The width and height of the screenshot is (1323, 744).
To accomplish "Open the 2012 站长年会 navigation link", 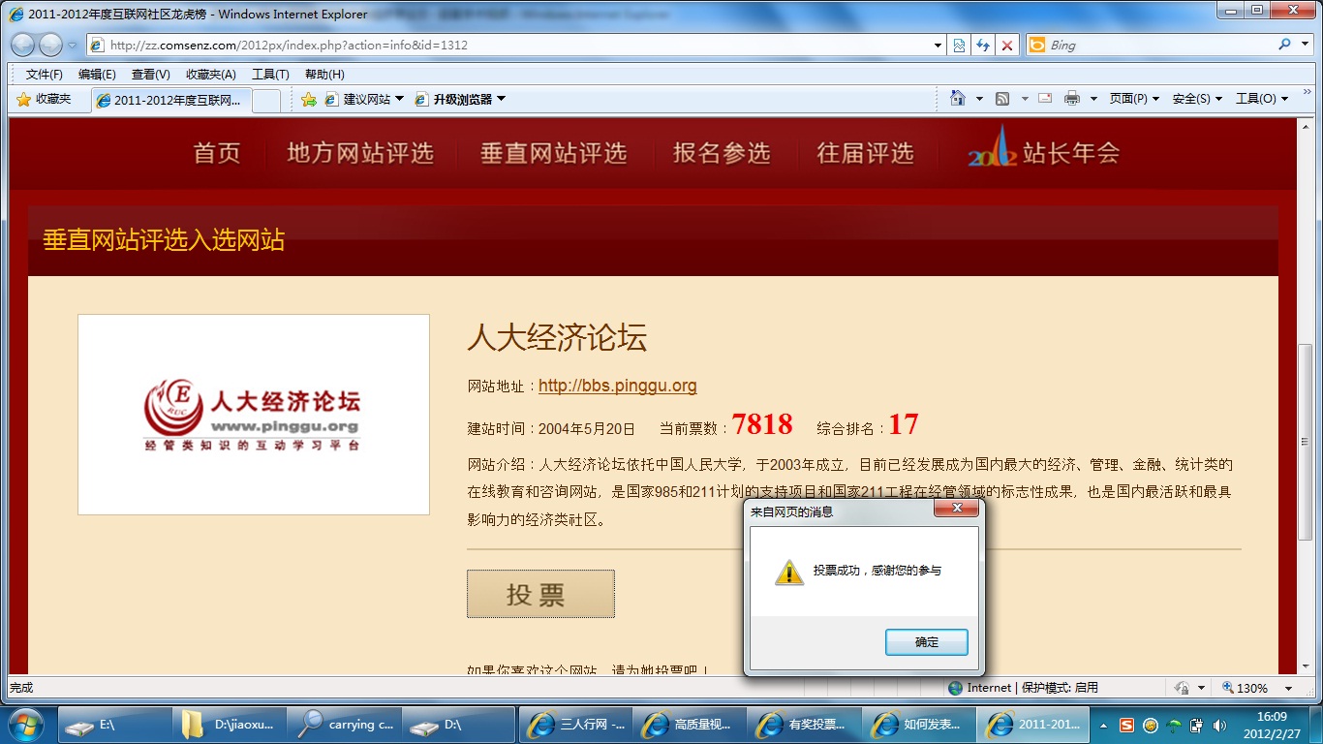I will tap(1043, 148).
